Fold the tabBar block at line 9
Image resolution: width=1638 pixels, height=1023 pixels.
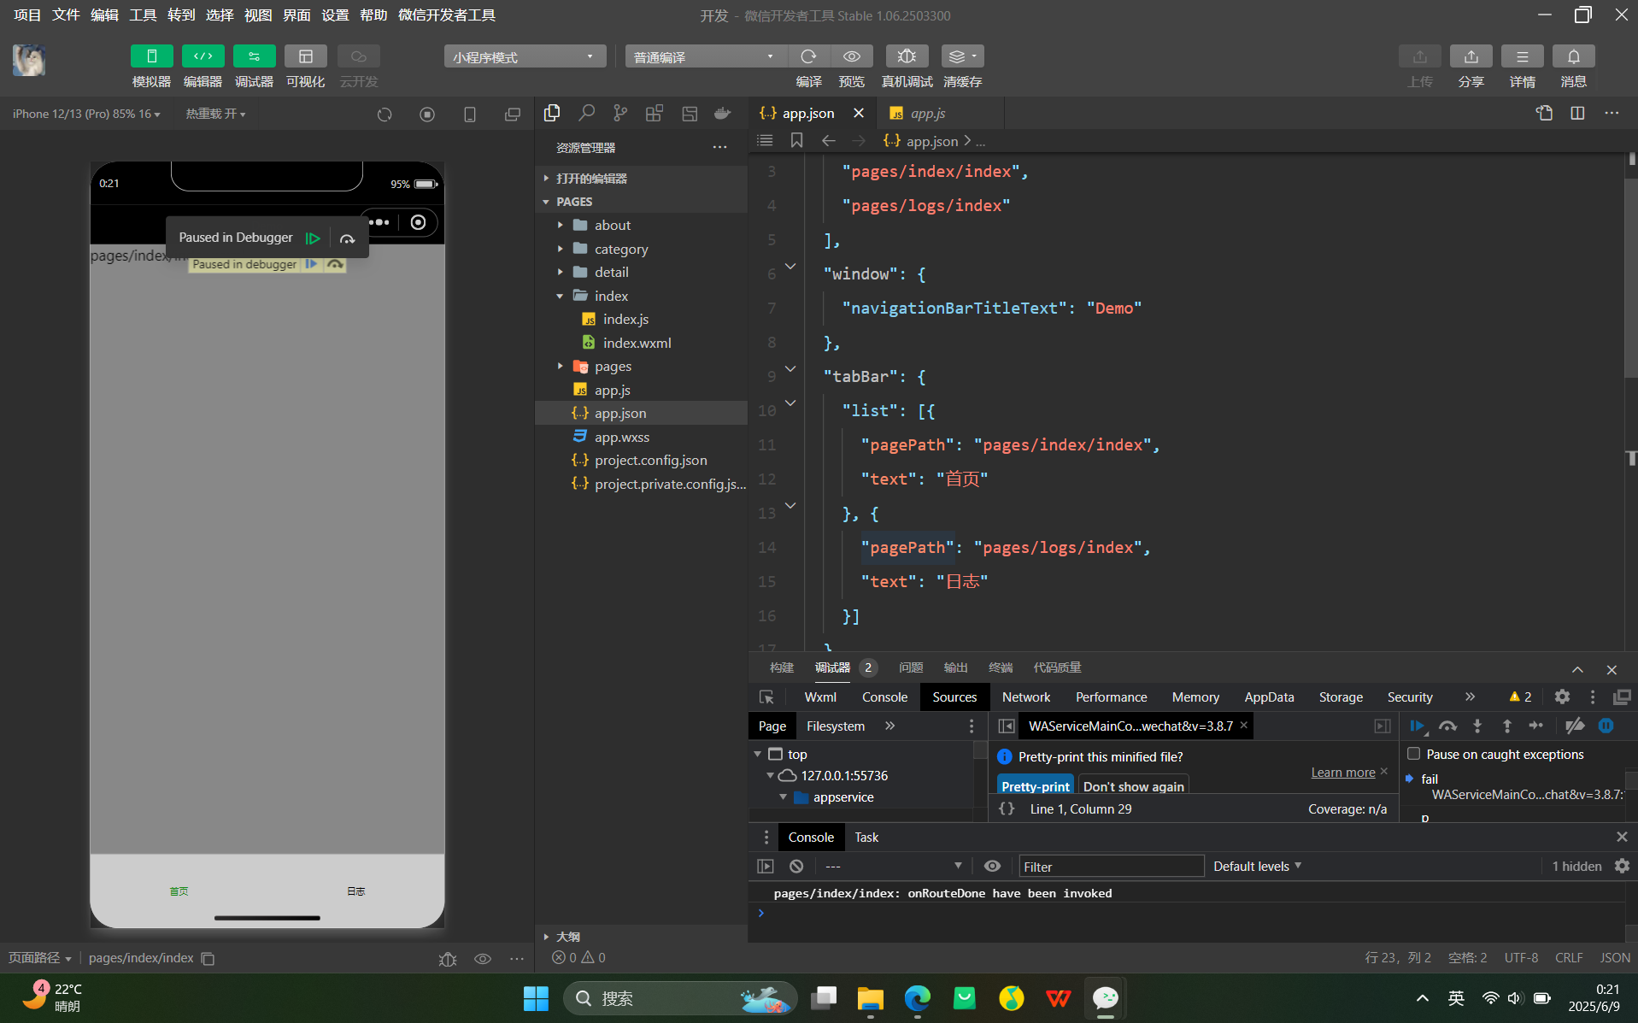790,369
